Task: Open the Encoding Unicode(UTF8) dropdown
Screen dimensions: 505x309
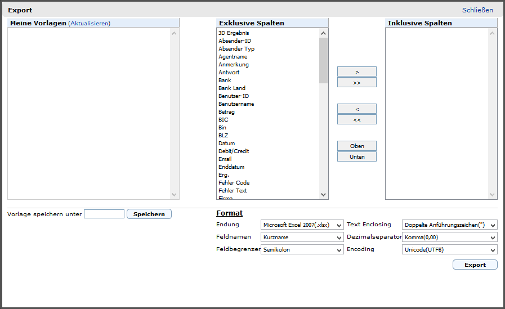Action: tap(450, 250)
